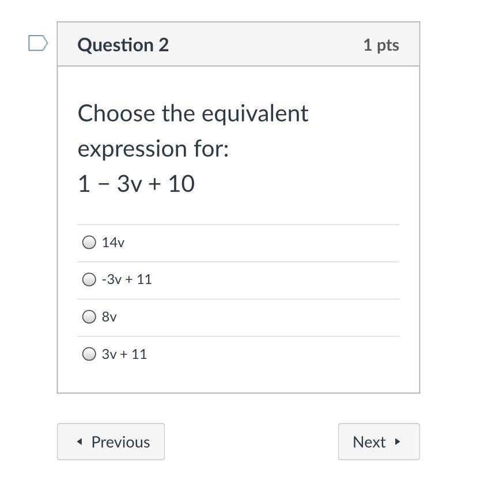Click the right arrow icon in Next
This screenshot has width=477, height=477.
click(x=397, y=442)
